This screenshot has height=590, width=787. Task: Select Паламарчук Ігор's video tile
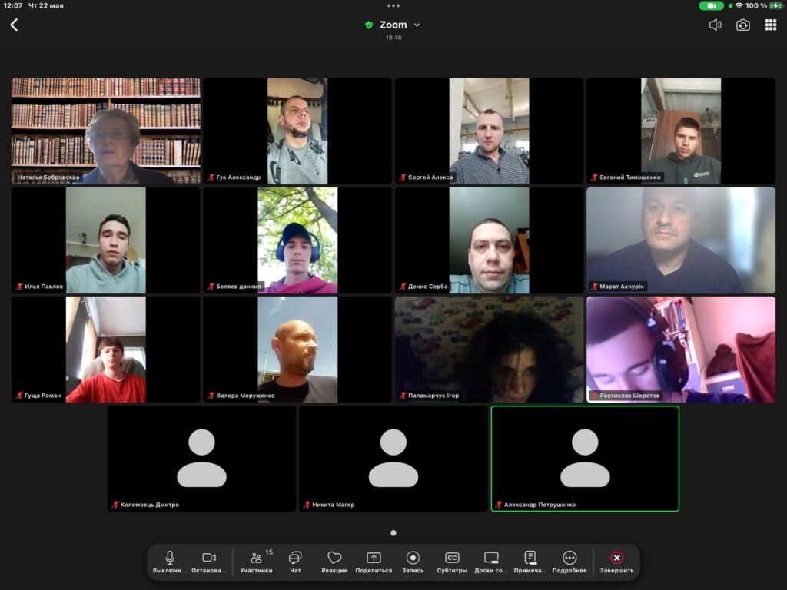[490, 350]
